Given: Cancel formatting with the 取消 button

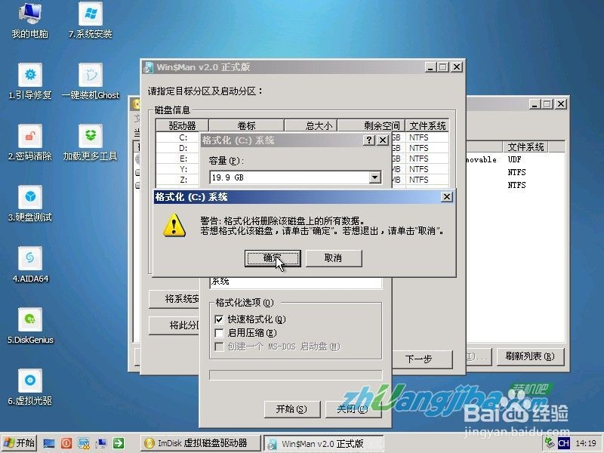Looking at the screenshot, I should (334, 258).
